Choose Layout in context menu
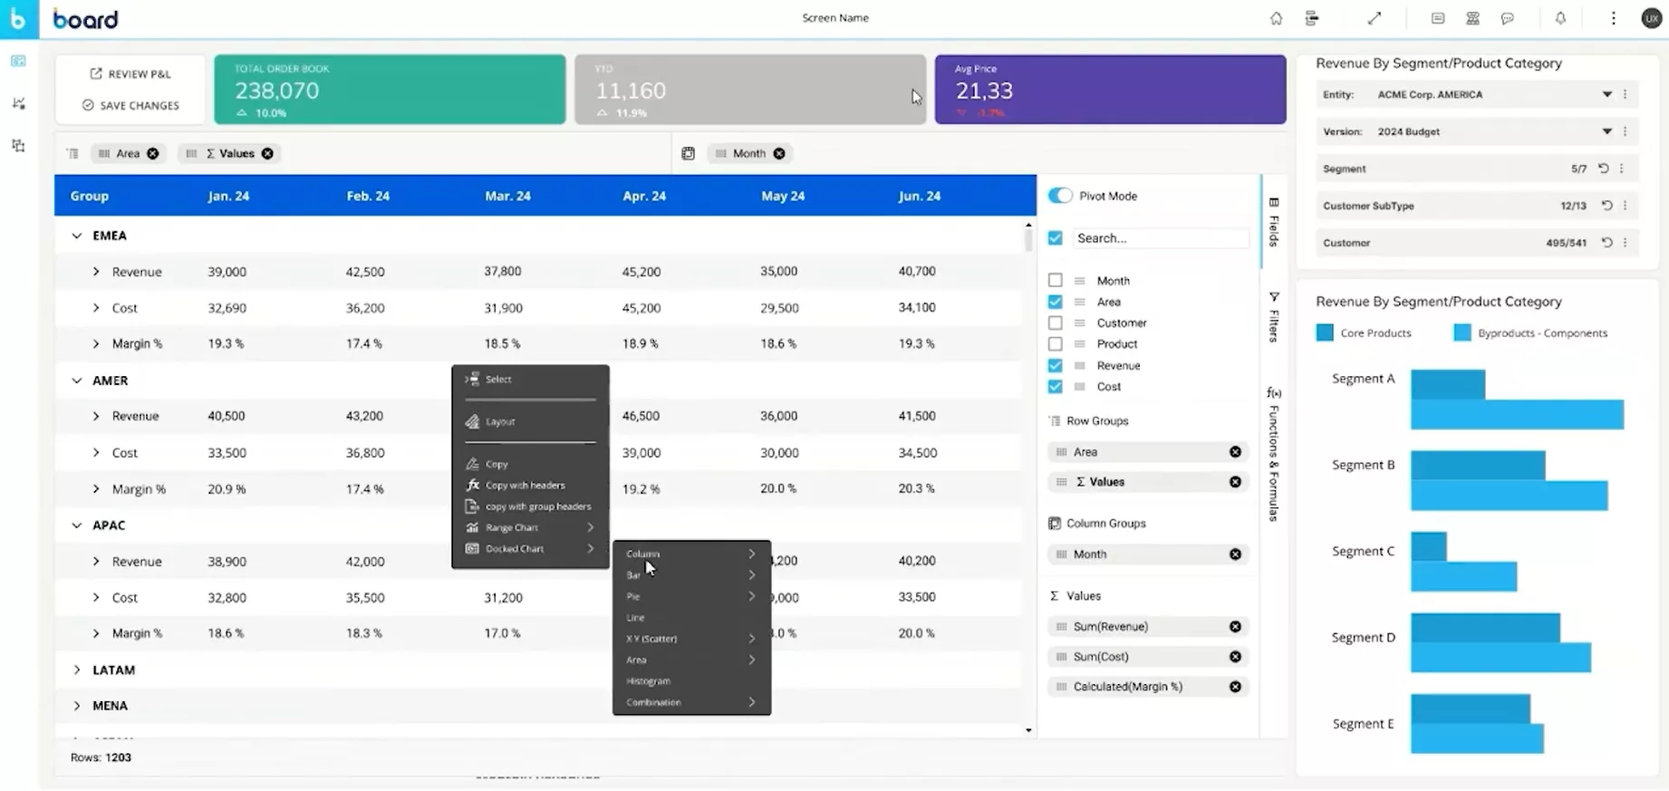Image resolution: width=1669 pixels, height=791 pixels. click(x=530, y=421)
